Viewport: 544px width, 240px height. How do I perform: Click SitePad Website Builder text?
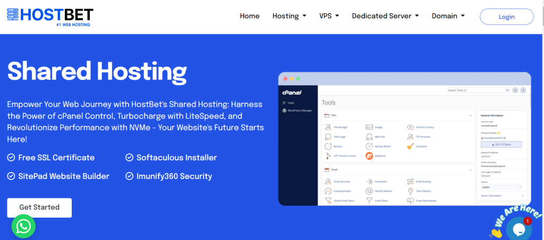[x=64, y=176]
